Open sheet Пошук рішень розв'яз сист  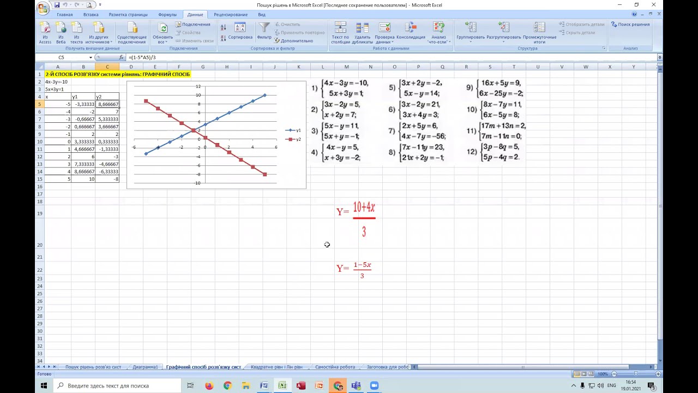[x=93, y=367]
